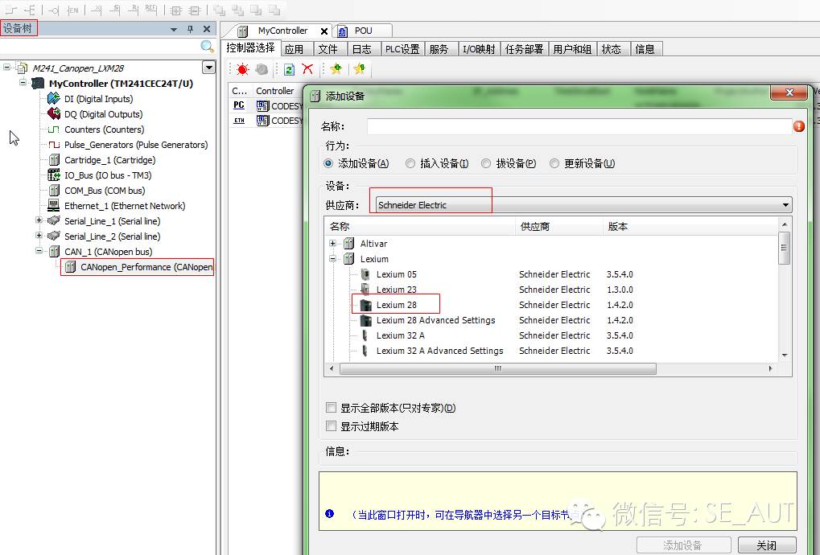
Task: Select the 更新设备(U) radio button
Action: pyautogui.click(x=554, y=163)
